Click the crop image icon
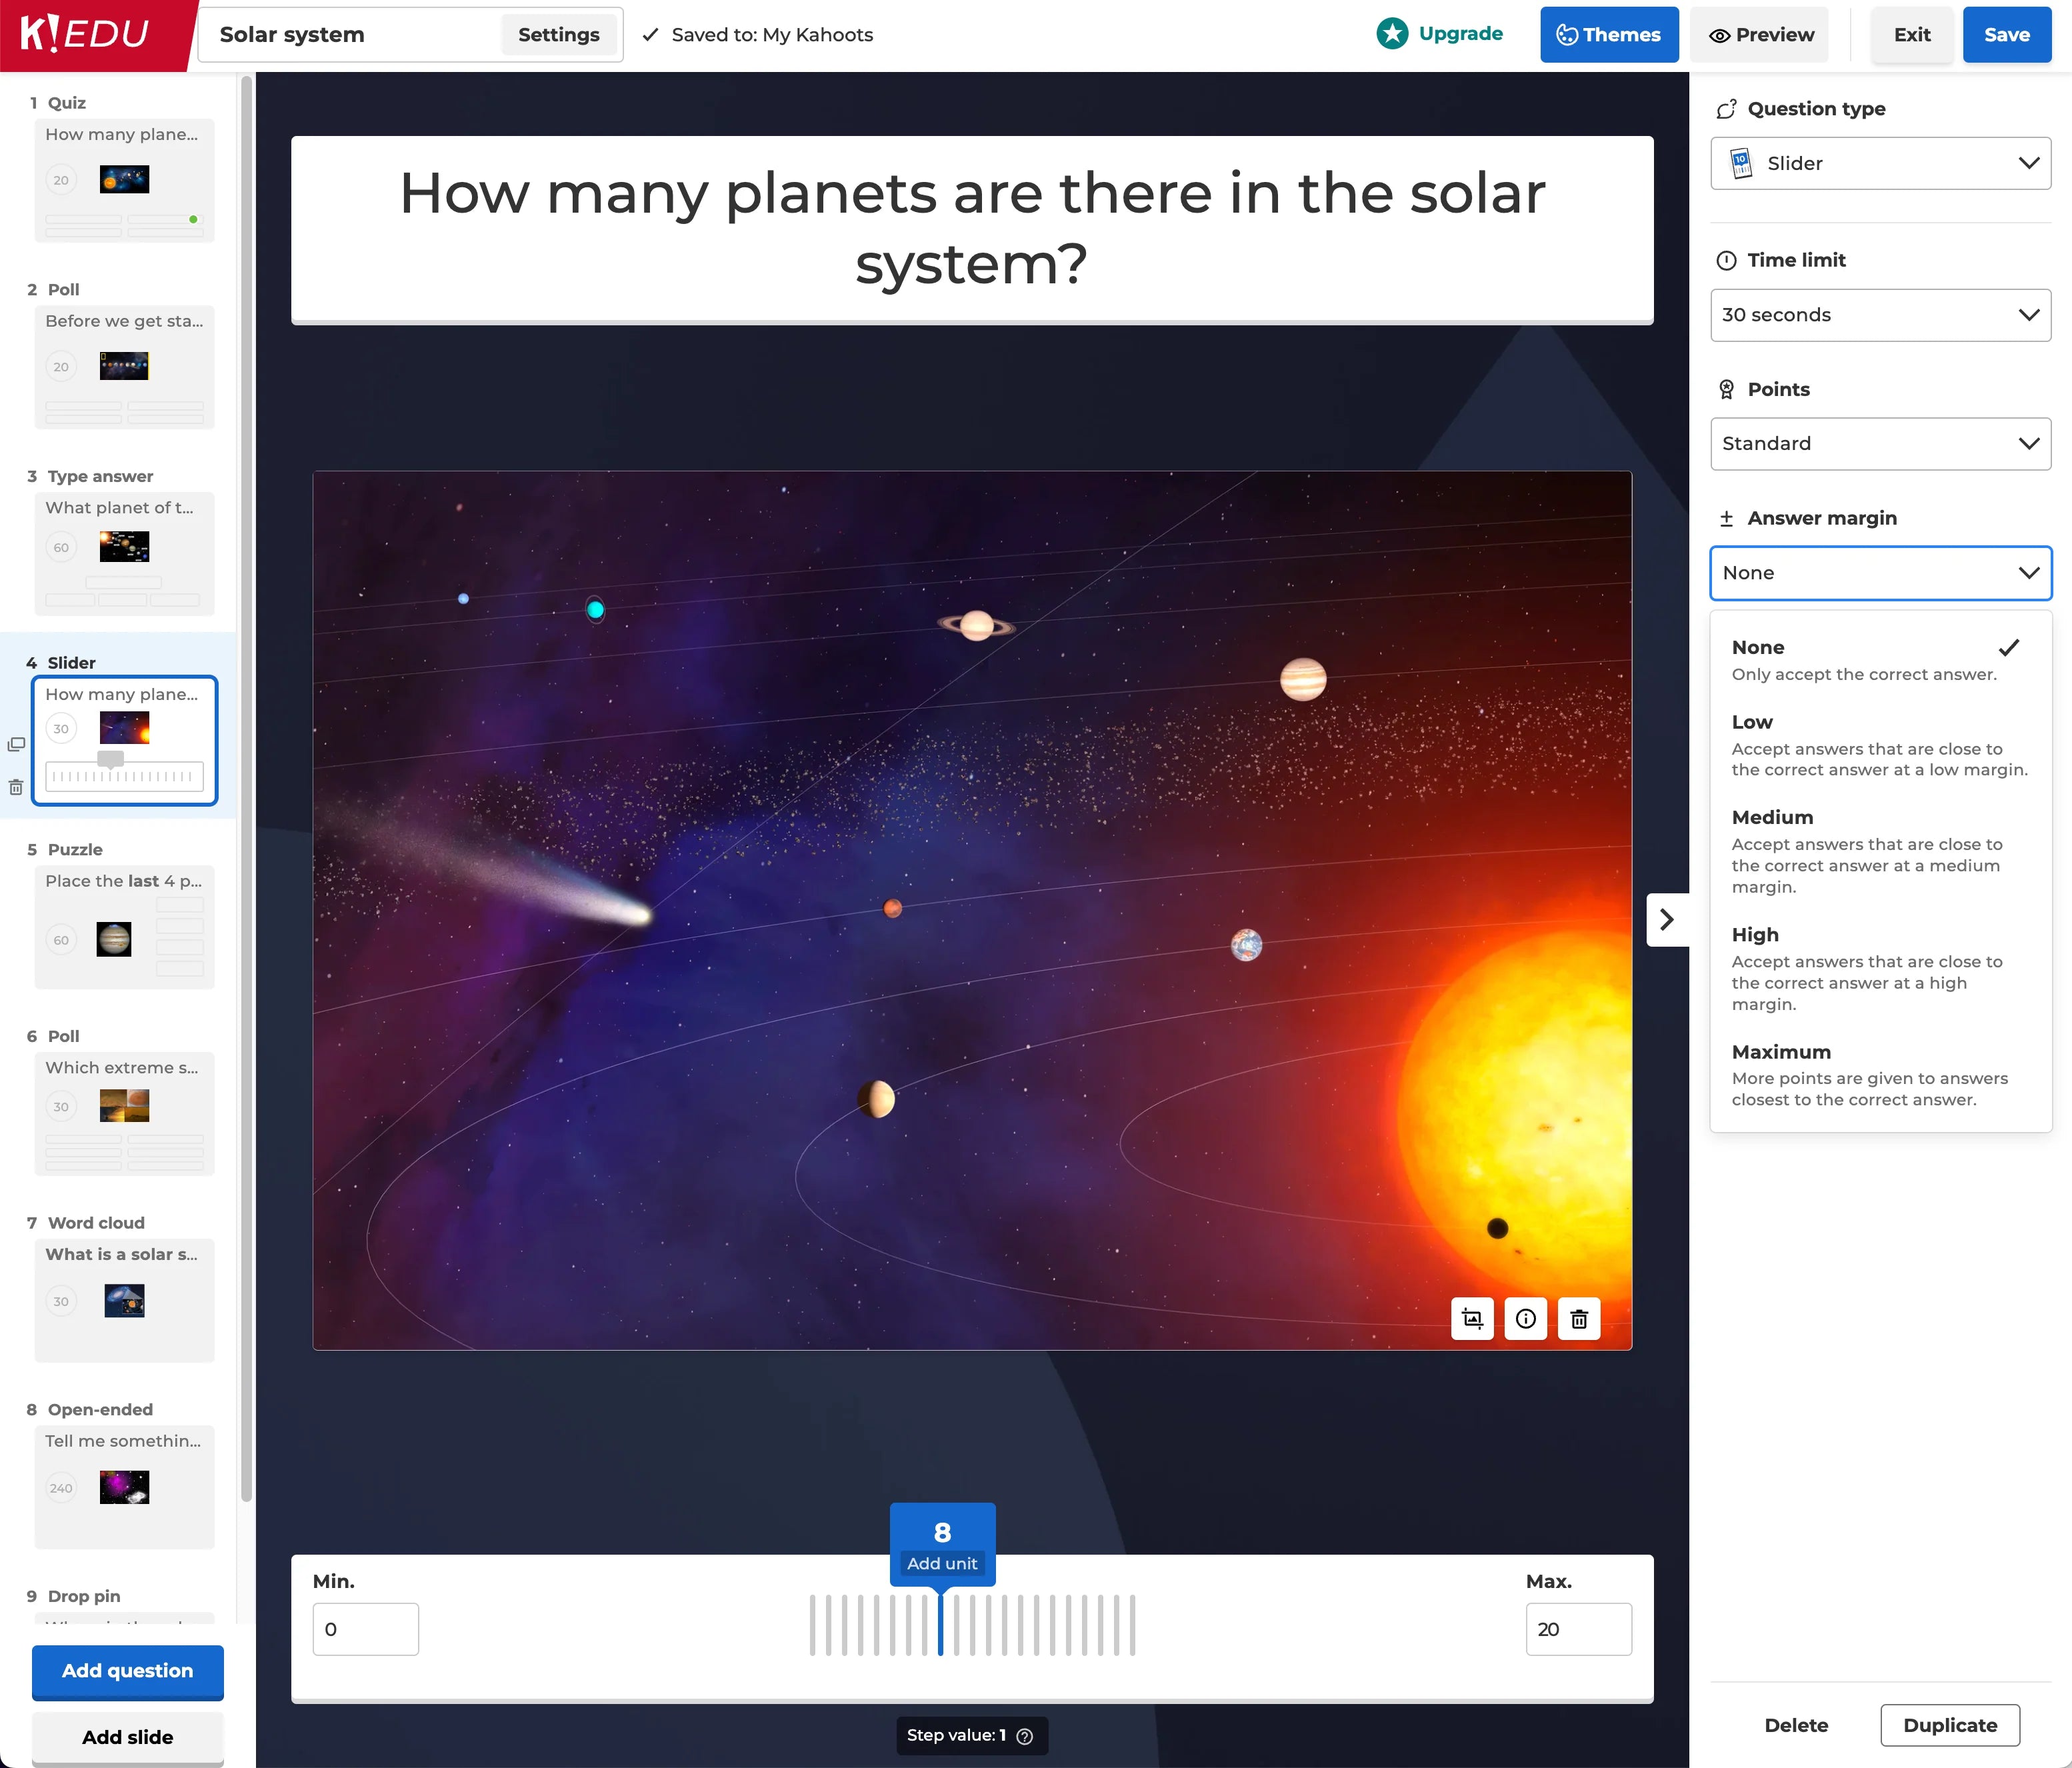This screenshot has width=2072, height=1768. (x=1472, y=1319)
